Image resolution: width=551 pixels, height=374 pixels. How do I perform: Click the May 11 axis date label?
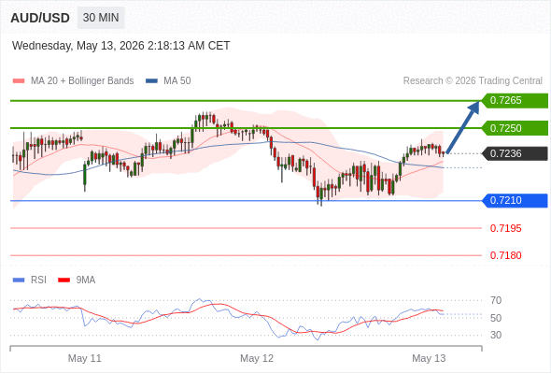85,358
